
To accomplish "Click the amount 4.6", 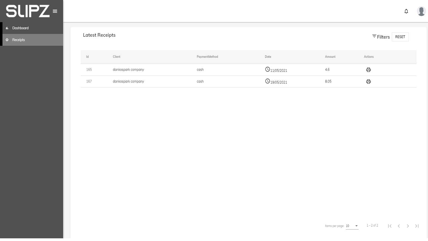I will 327,70.
